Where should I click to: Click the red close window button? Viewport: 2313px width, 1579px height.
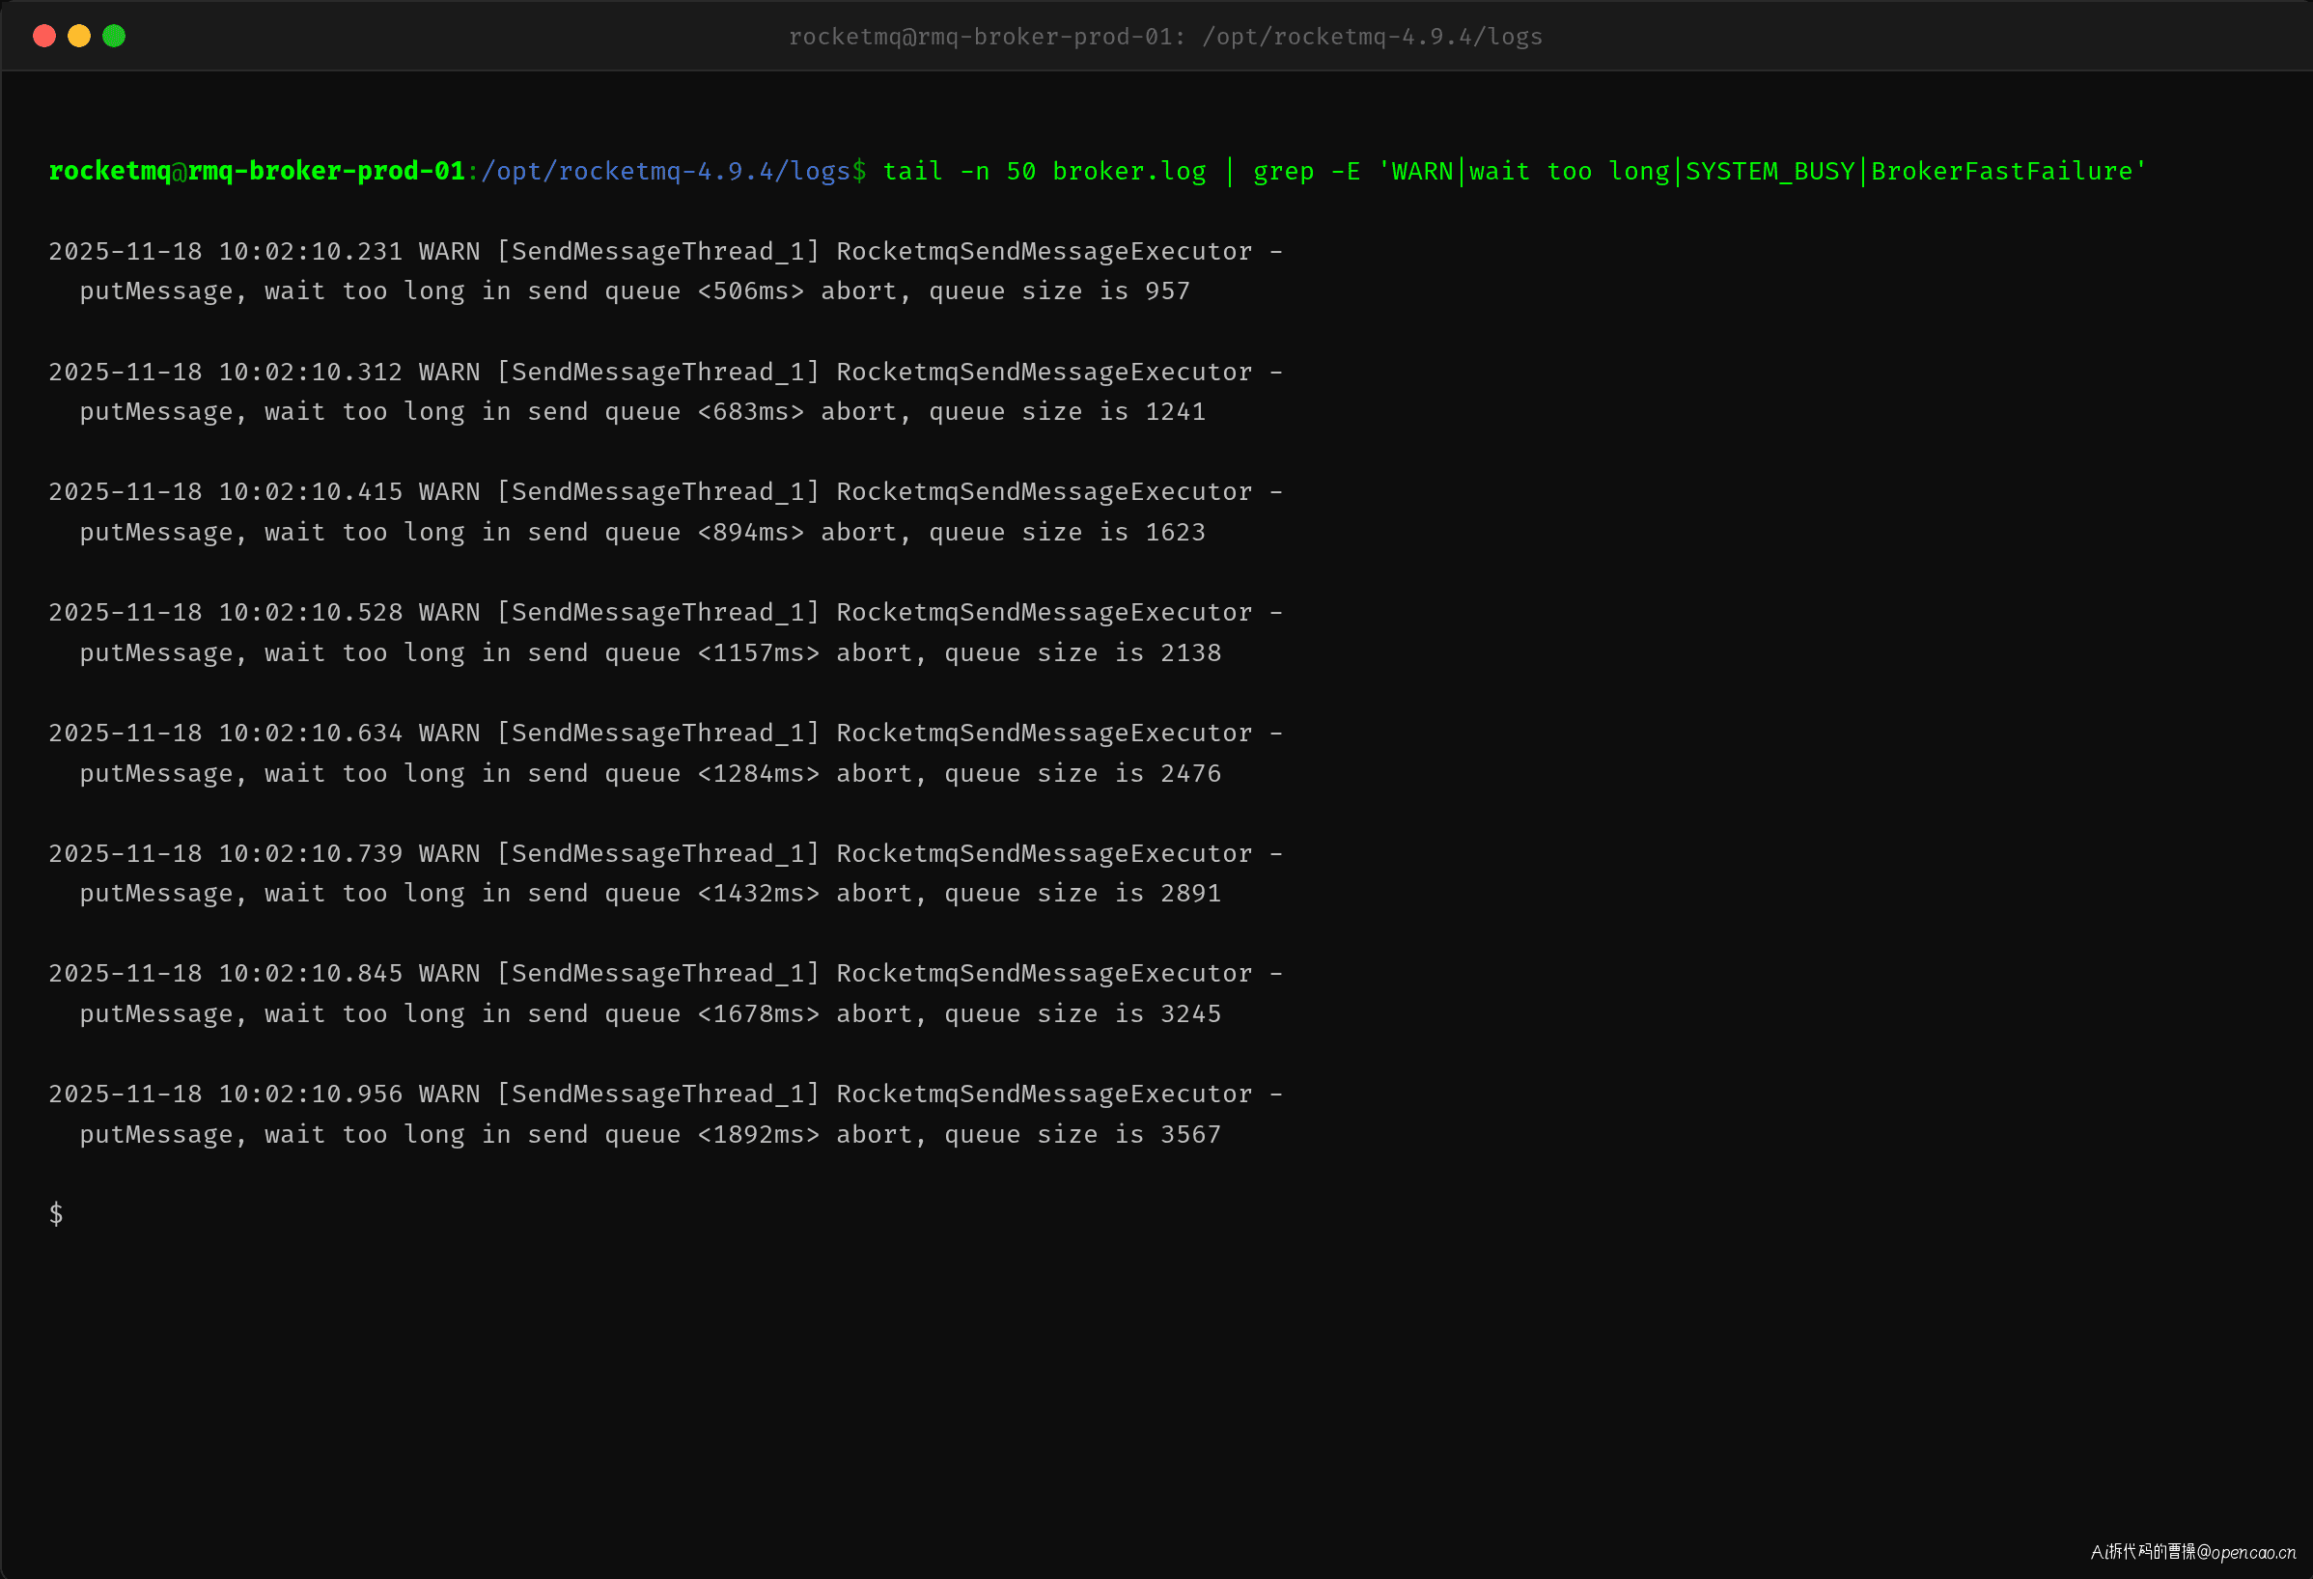(43, 36)
